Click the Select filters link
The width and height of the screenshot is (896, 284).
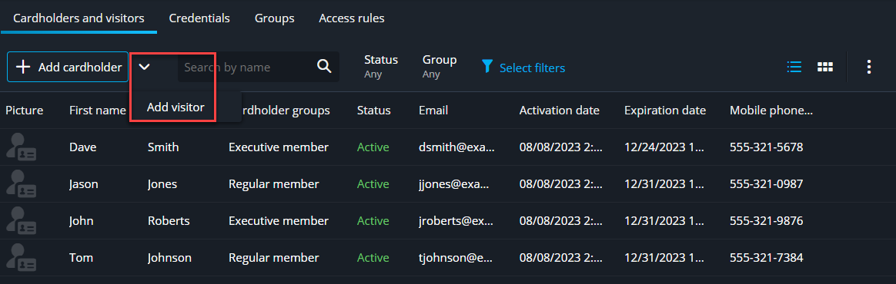click(532, 68)
